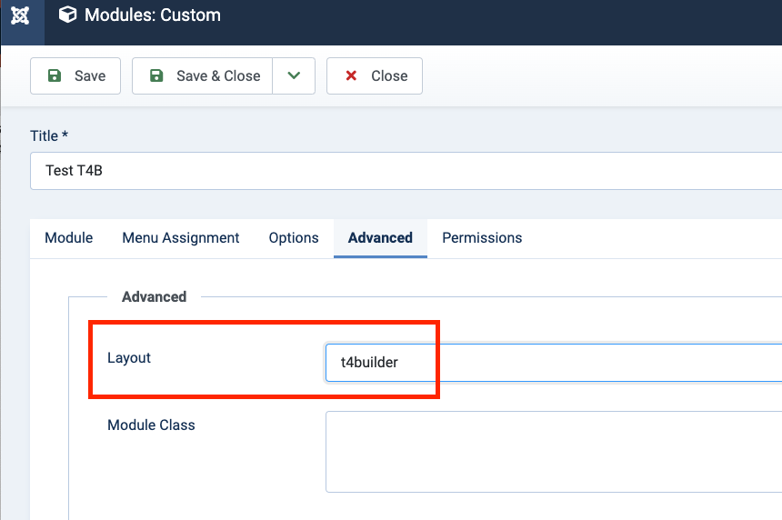Image resolution: width=782 pixels, height=520 pixels.
Task: Switch to the Module tab
Action: (x=69, y=238)
